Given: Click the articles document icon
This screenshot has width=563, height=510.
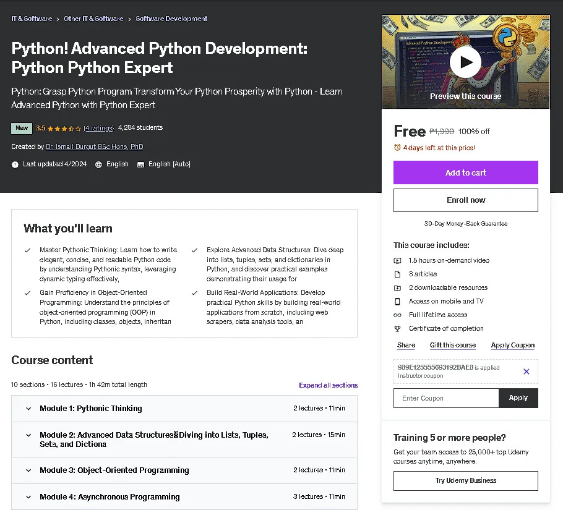Looking at the screenshot, I should click(397, 274).
